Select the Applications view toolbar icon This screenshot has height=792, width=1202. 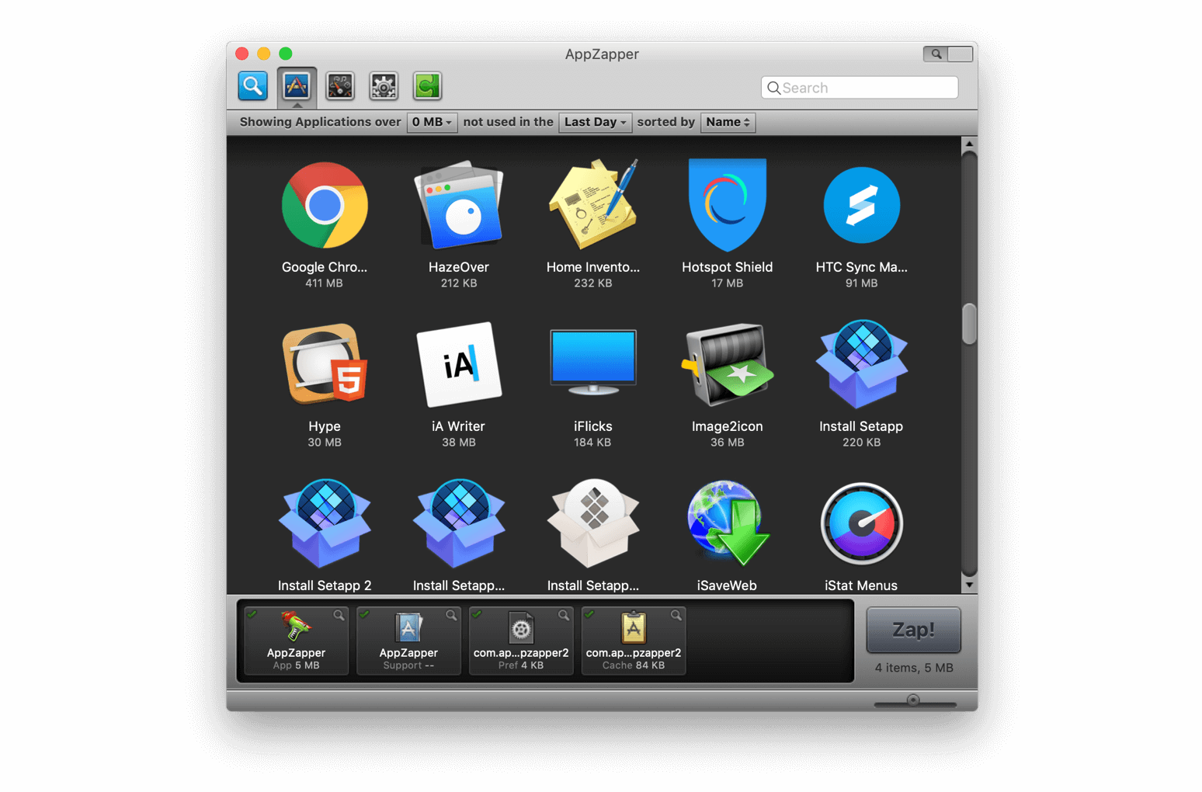[x=297, y=85]
